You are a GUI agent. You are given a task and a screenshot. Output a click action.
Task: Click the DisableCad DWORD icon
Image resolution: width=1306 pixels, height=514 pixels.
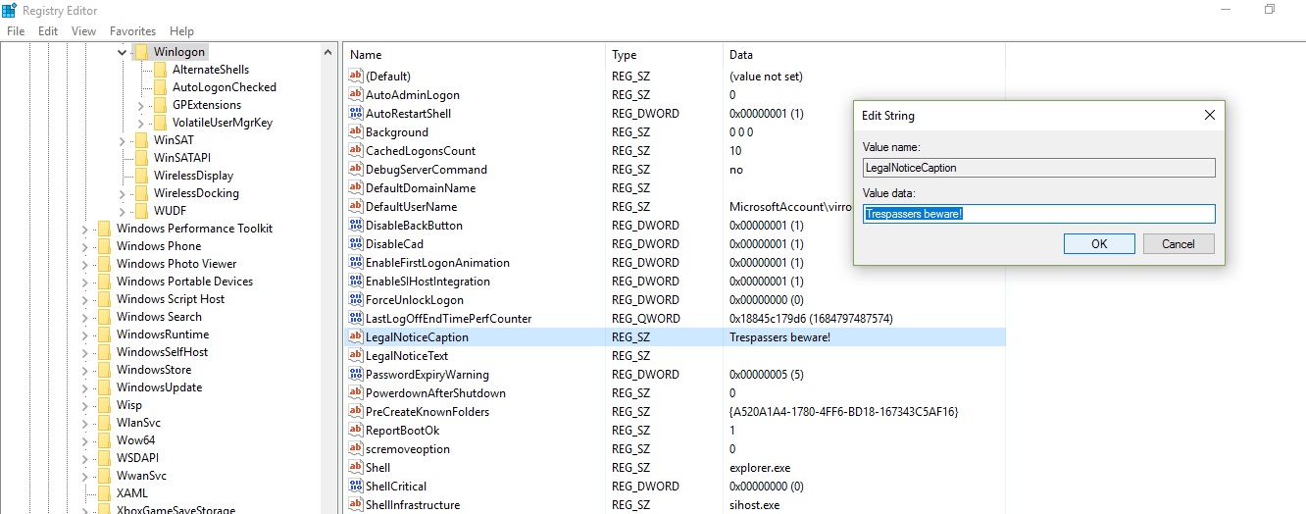tap(356, 244)
